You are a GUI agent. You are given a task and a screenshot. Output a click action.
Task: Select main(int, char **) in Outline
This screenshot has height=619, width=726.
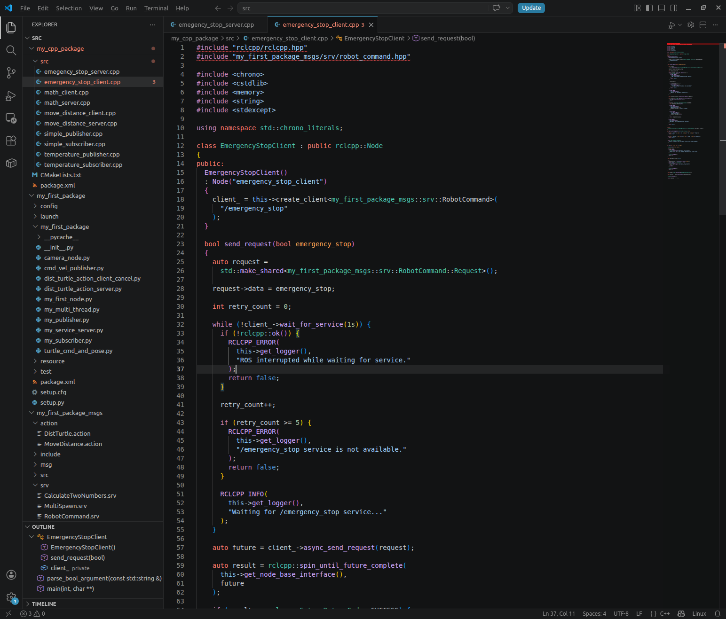coord(71,588)
